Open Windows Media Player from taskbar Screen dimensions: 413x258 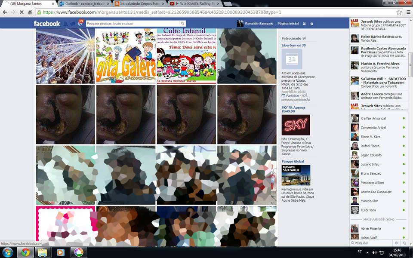click(60, 252)
